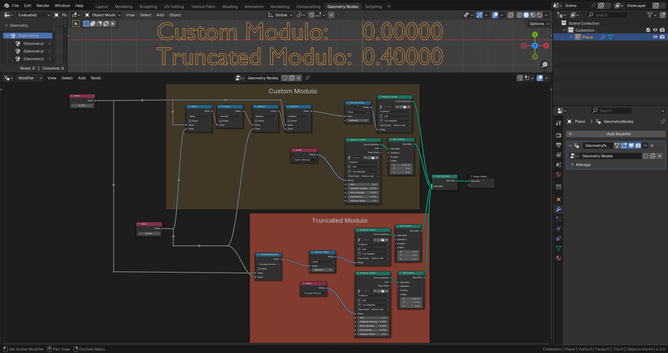668x353 pixels.
Task: Open the Physics properties tab
Action: (558, 229)
